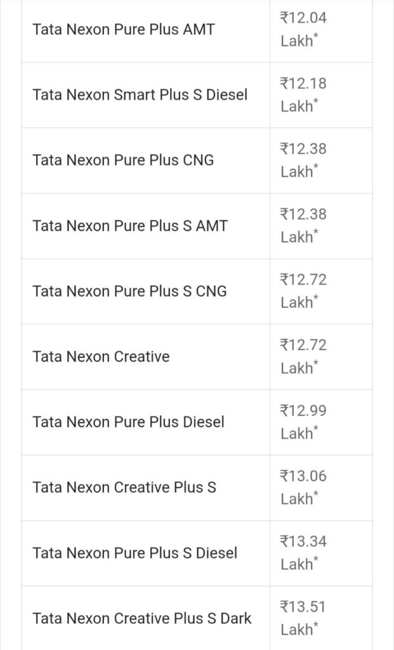Open Tata Nexon Pure Plus Diesel details

128,421
